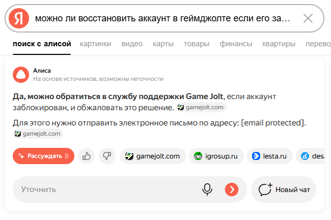Click the 'Рассуждать' button
331x220 pixels.
tap(43, 156)
